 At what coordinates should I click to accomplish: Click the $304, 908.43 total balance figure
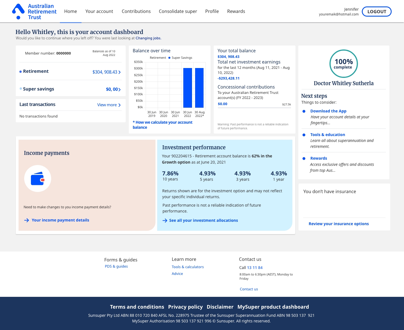pos(229,56)
